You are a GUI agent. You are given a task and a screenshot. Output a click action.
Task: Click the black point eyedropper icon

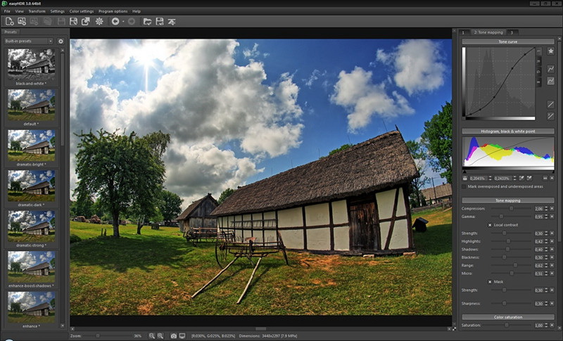pos(521,178)
